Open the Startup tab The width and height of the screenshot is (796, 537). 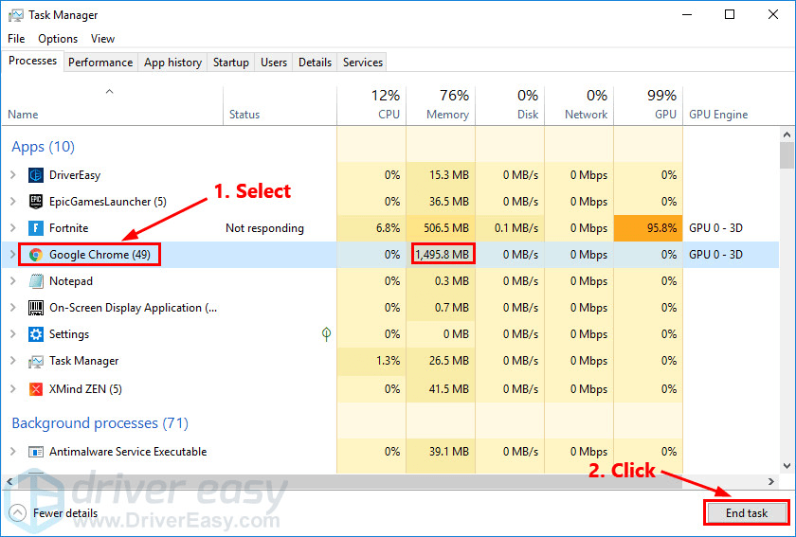click(231, 63)
